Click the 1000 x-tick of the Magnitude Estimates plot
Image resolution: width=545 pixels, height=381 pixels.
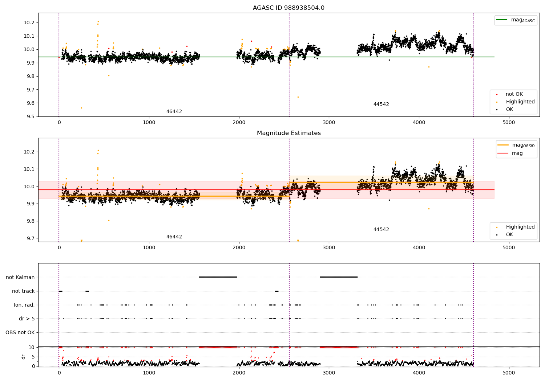click(x=149, y=247)
